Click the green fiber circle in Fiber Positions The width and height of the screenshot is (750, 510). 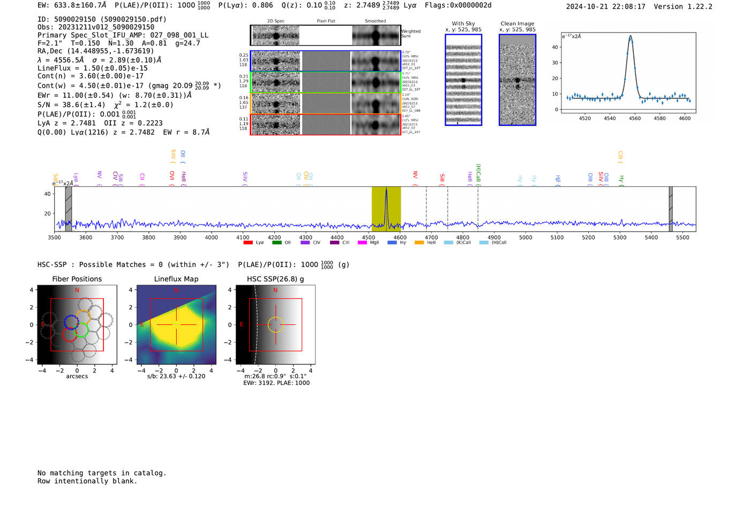[x=81, y=330]
